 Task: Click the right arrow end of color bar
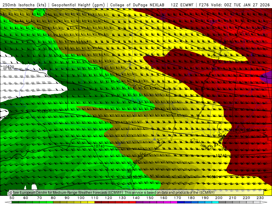pos(264,202)
